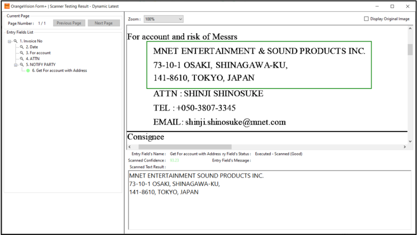This screenshot has height=235, width=417.
Task: Collapse the '5. NOTIFY PARTY' tree node
Action: pos(16,64)
